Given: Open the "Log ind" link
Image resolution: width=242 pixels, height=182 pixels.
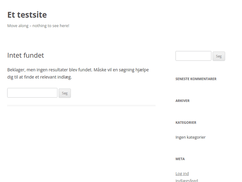Looking at the screenshot, I should 182,174.
